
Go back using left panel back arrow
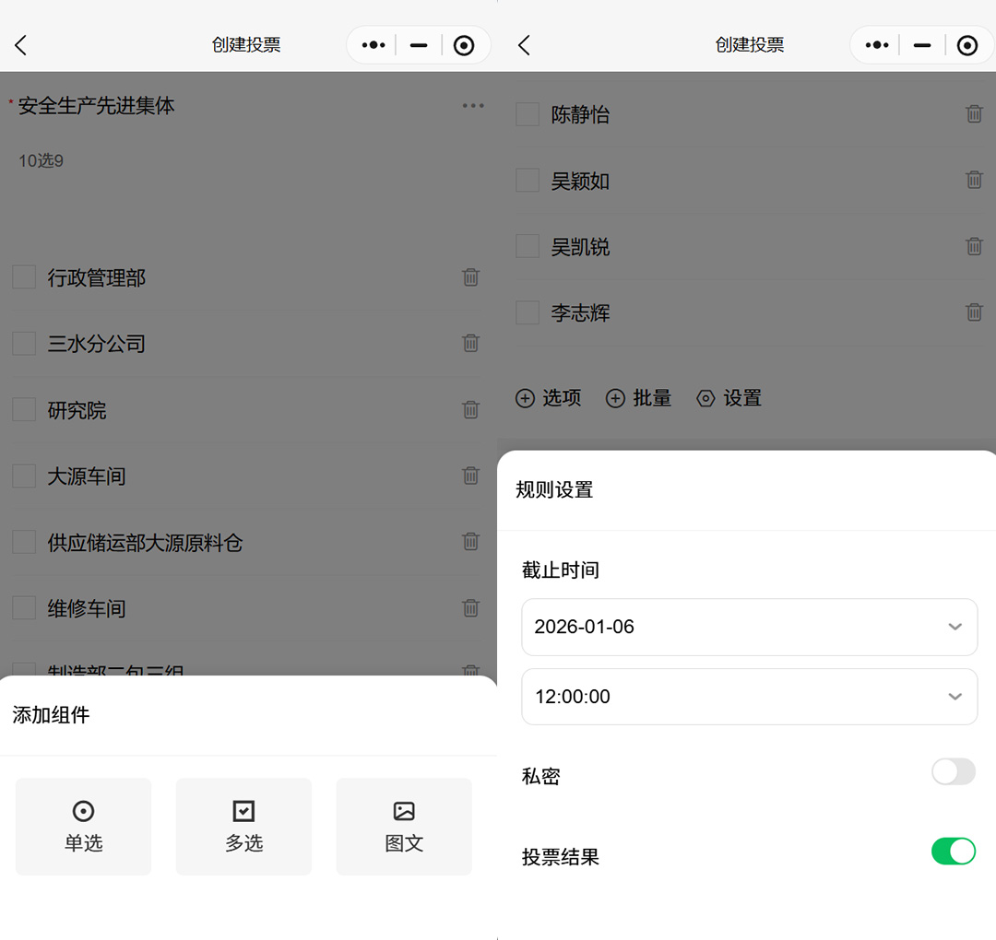21,45
